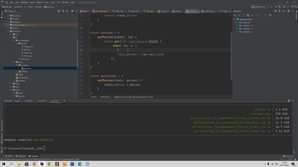Open the Edit menu
This screenshot has height=167, width=298.
click(12, 2)
